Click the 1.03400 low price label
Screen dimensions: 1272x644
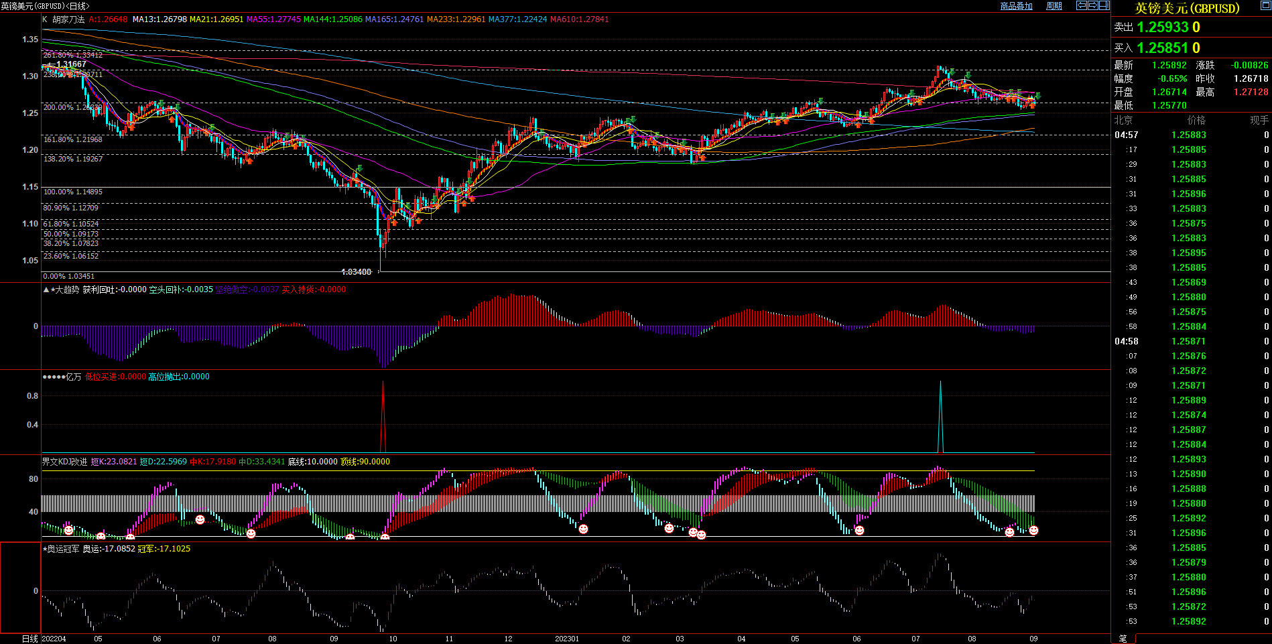(356, 272)
